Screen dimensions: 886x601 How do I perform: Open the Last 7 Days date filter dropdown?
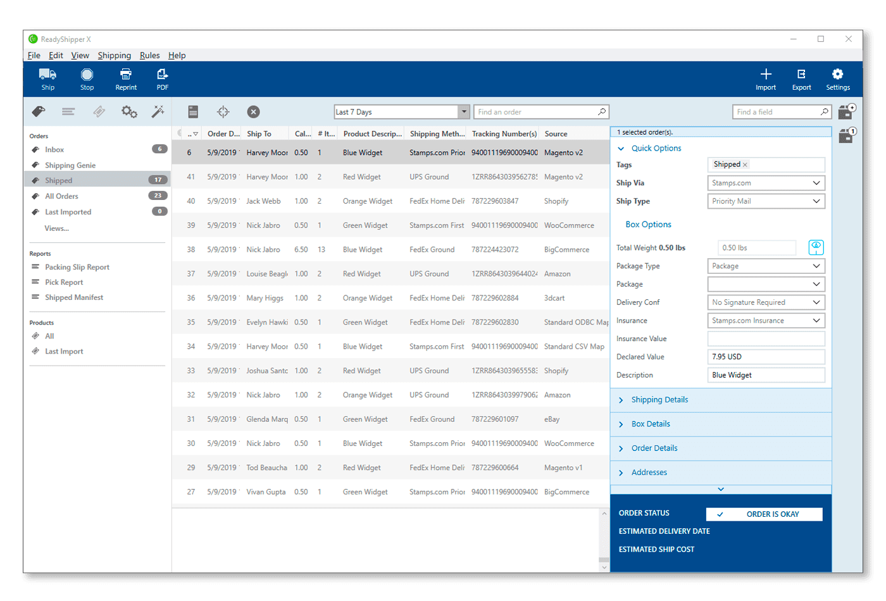coord(464,112)
